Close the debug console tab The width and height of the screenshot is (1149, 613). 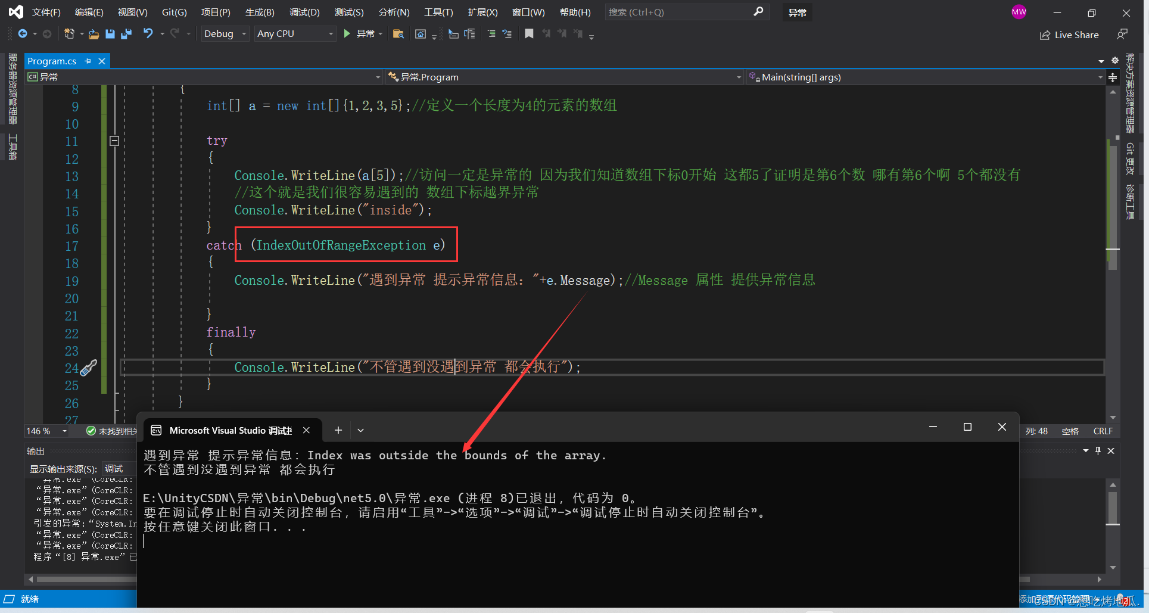tap(306, 430)
